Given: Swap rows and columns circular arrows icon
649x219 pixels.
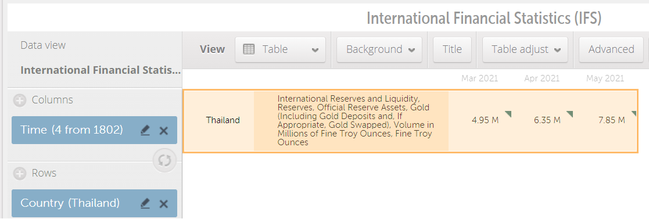Looking at the screenshot, I should 164,160.
